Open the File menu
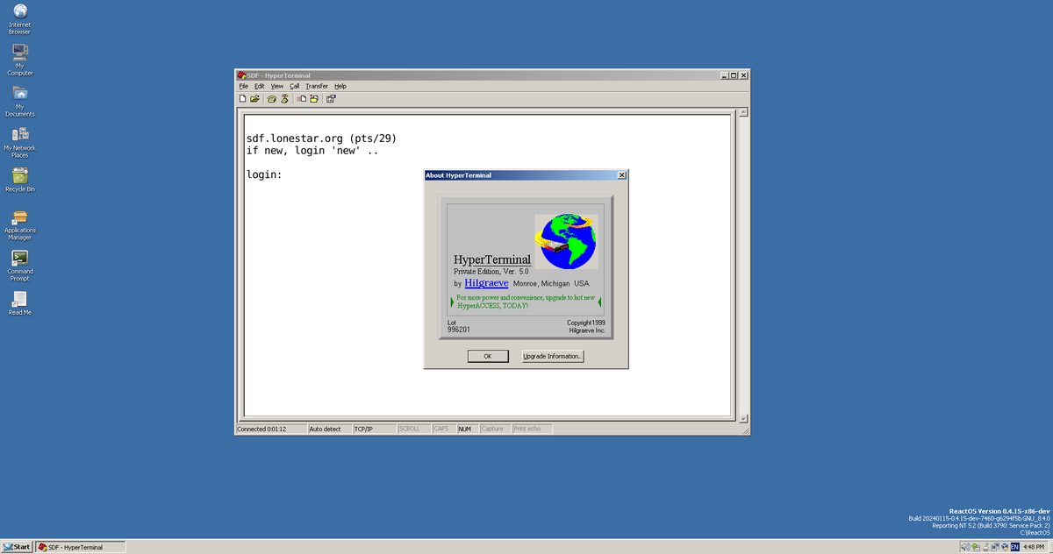This screenshot has height=554, width=1053. pyautogui.click(x=244, y=86)
